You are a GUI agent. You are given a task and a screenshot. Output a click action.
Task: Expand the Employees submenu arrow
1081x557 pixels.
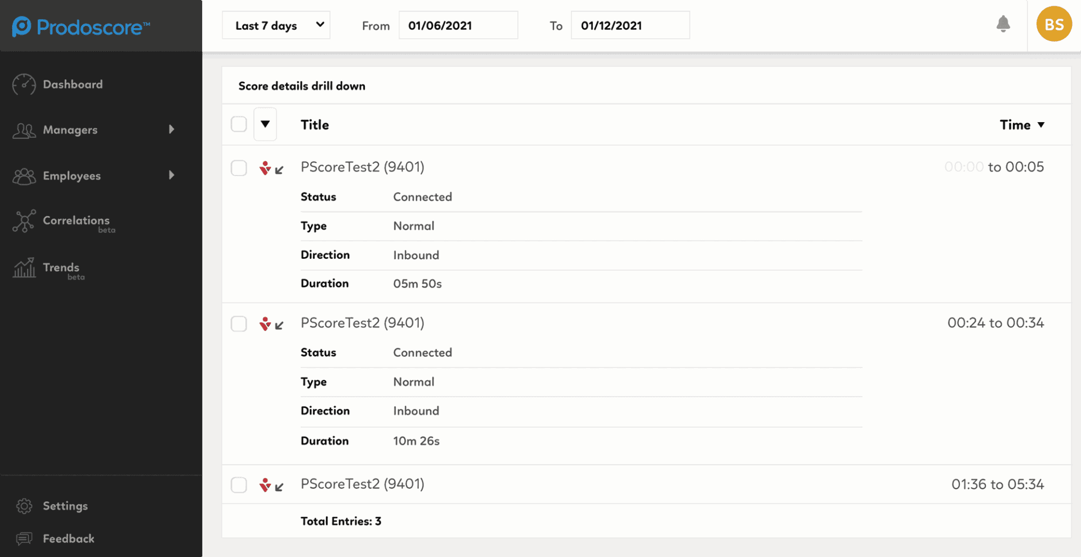[x=172, y=175]
